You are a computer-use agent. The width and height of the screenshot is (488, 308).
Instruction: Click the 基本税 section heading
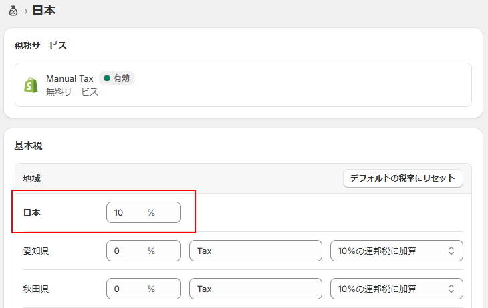(x=29, y=145)
